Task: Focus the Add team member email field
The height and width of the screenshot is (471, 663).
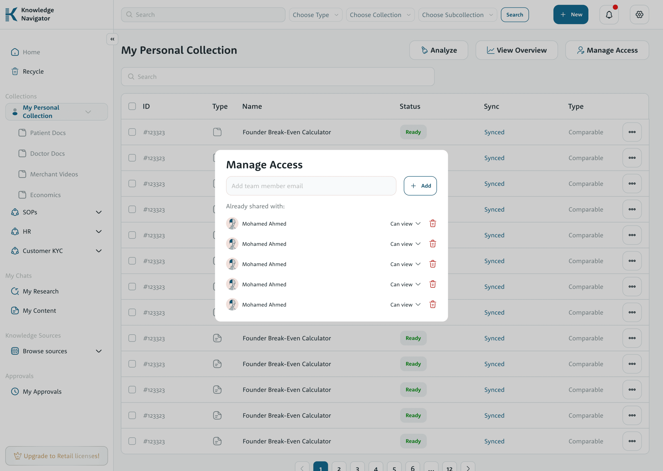Action: pyautogui.click(x=311, y=186)
